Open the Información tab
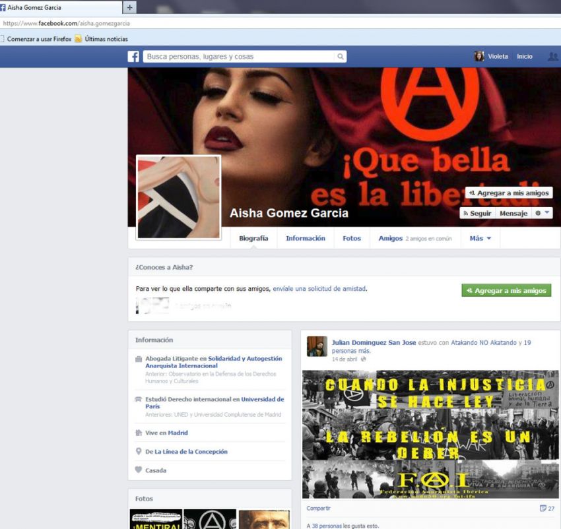The image size is (561, 529). pos(305,238)
